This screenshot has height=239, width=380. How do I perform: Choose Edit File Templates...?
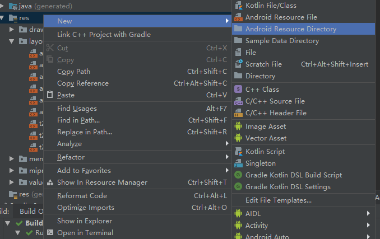303,200
